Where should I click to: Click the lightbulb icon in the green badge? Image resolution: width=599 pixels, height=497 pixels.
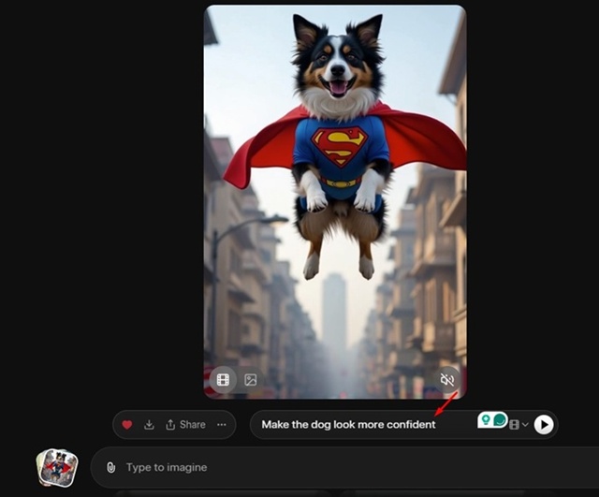click(x=486, y=419)
